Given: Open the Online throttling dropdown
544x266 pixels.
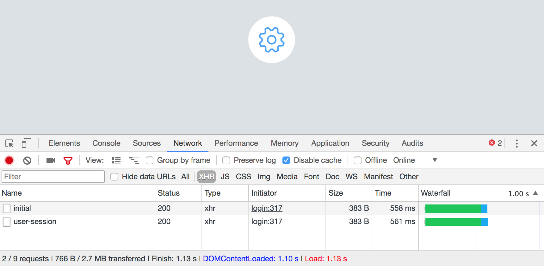Looking at the screenshot, I should 415,160.
